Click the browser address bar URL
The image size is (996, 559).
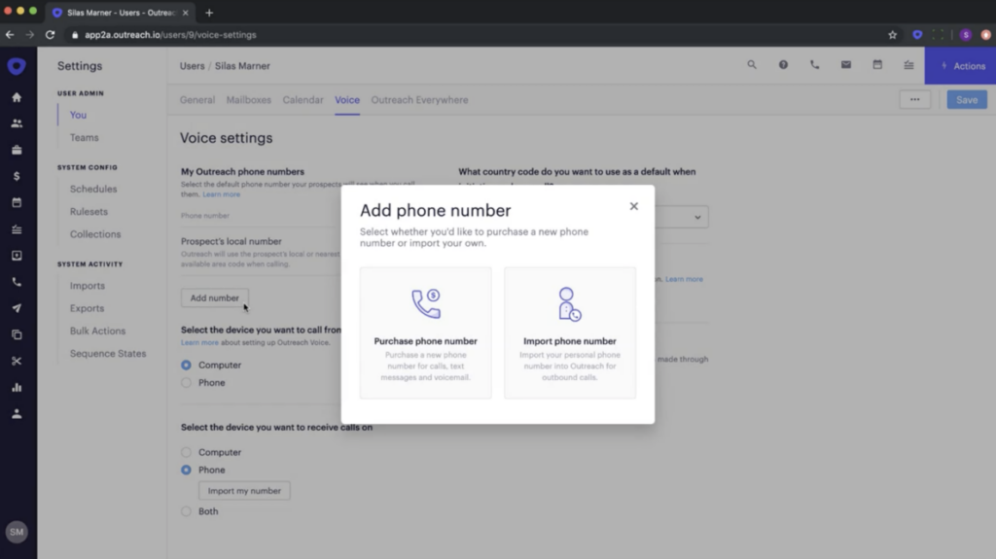coord(170,35)
